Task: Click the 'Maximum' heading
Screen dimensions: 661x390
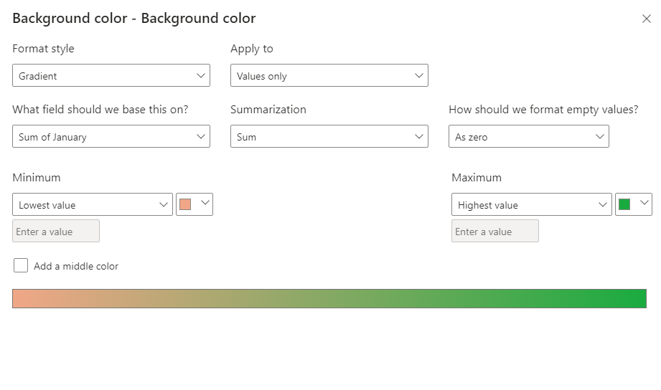Action: click(x=477, y=177)
